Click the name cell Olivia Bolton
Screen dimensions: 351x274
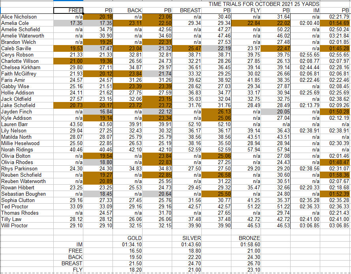coord(27,156)
